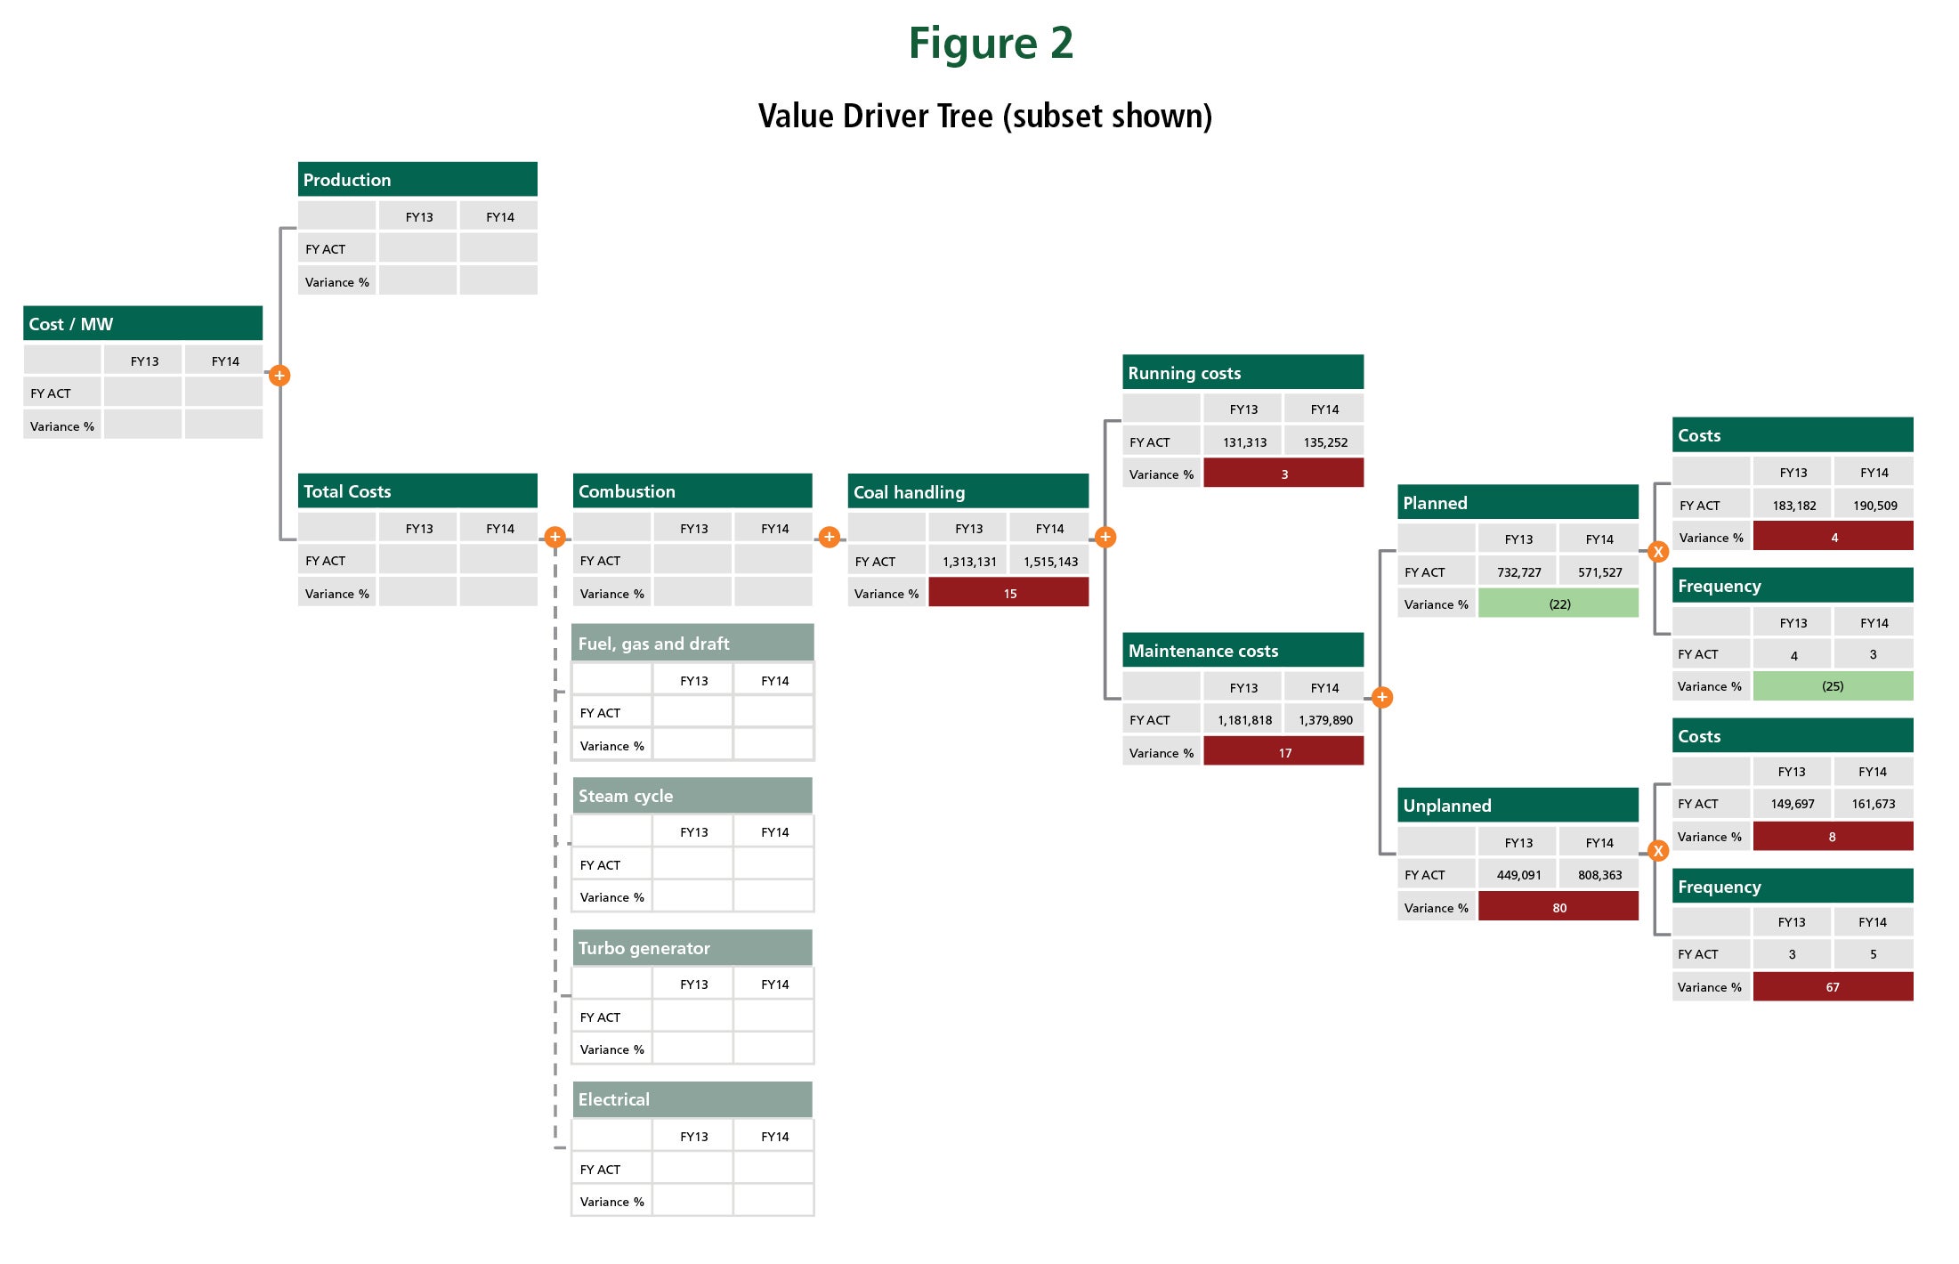Viewport: 1959px width, 1264px height.
Task: Click the X multiplier connector beside Planned
Action: point(1657,552)
